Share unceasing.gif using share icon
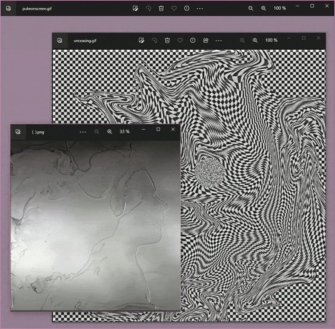Screen dimensions: 335x329 click(206, 40)
